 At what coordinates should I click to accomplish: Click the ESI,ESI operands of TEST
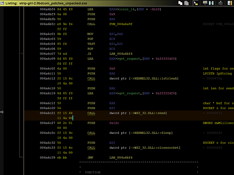(x=116, y=44)
